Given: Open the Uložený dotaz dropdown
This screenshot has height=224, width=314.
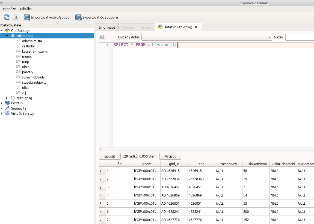Looking at the screenshot, I should coord(207,37).
